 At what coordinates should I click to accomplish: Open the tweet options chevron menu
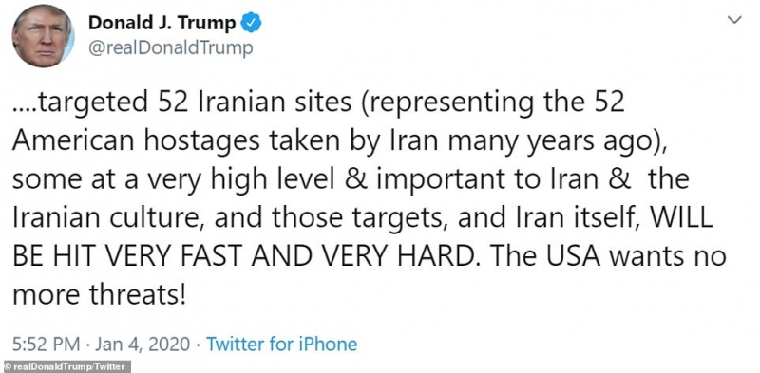(x=735, y=20)
